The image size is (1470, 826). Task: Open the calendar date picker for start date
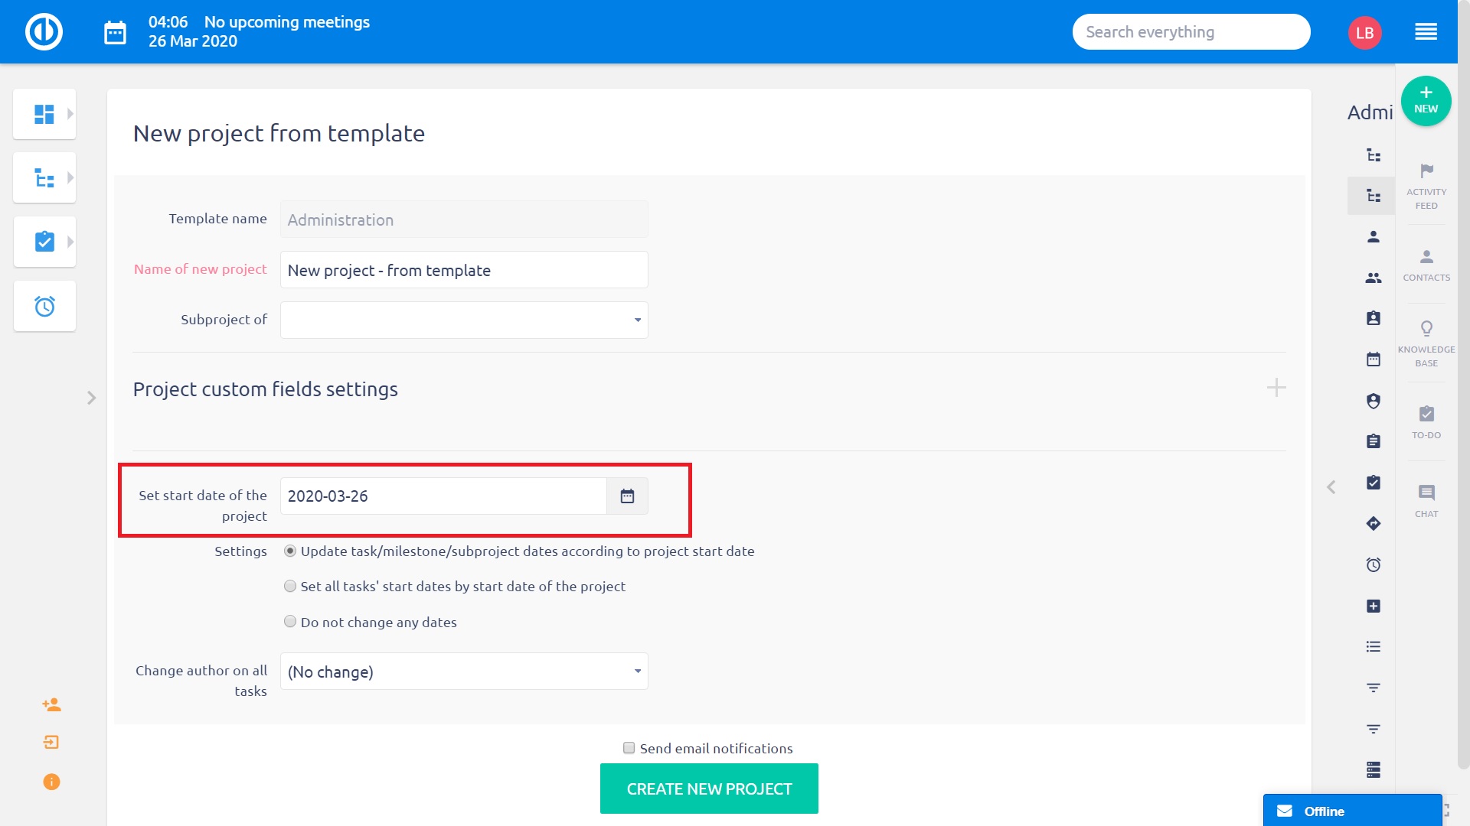coord(627,496)
